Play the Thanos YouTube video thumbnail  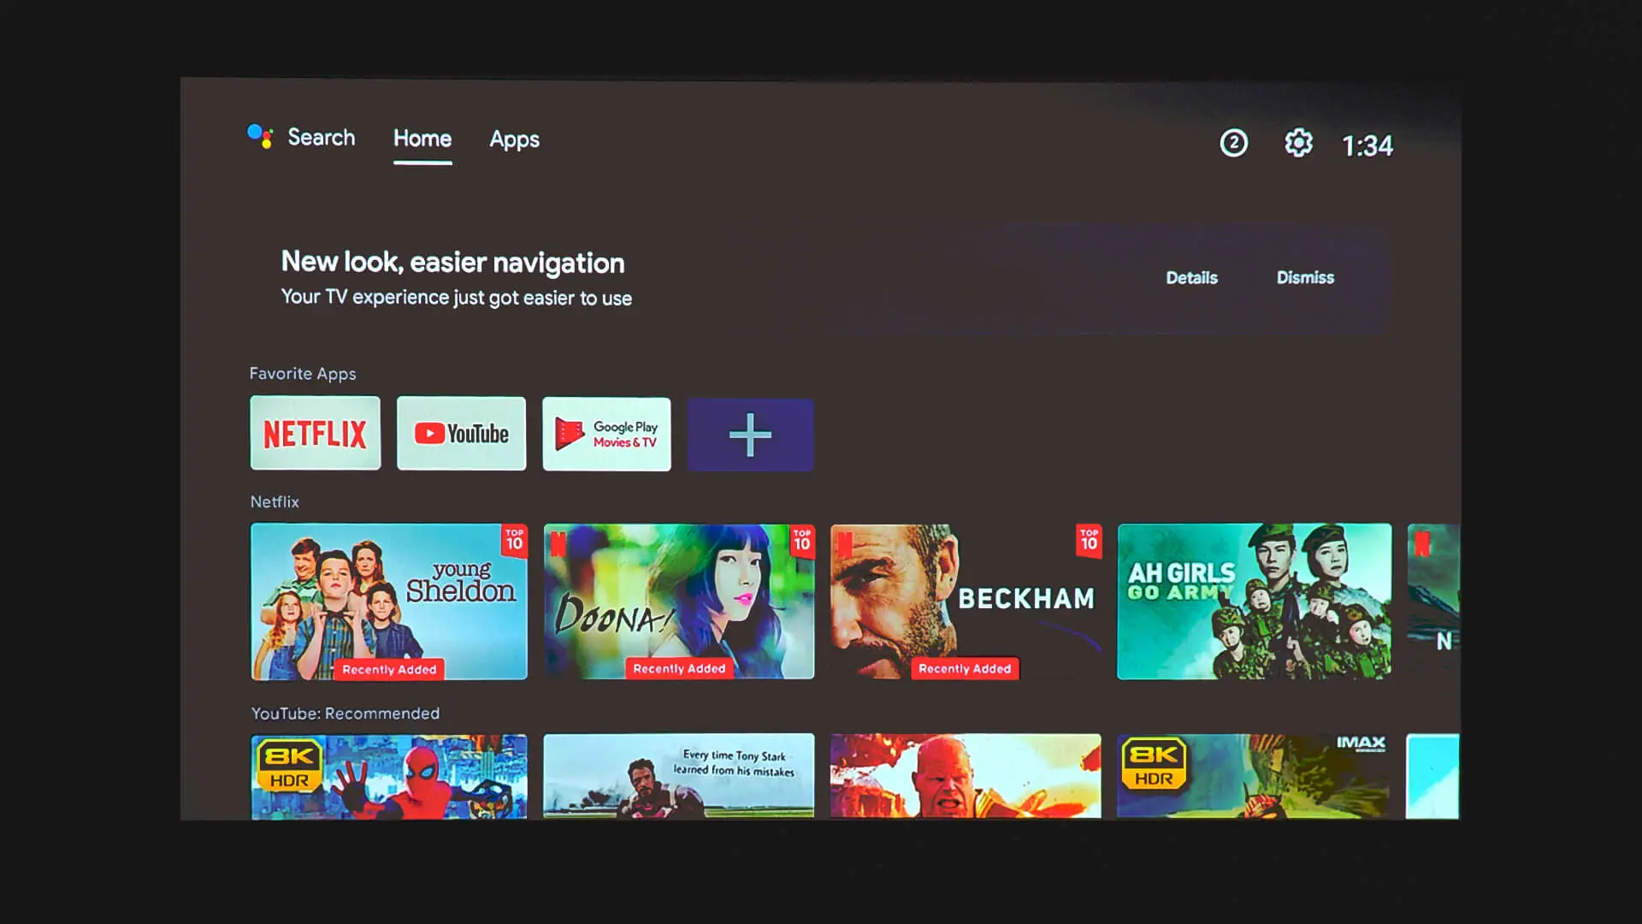click(966, 776)
